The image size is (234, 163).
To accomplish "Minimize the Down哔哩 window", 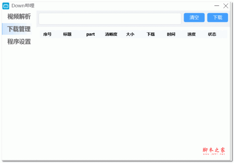I will pyautogui.click(x=217, y=6).
